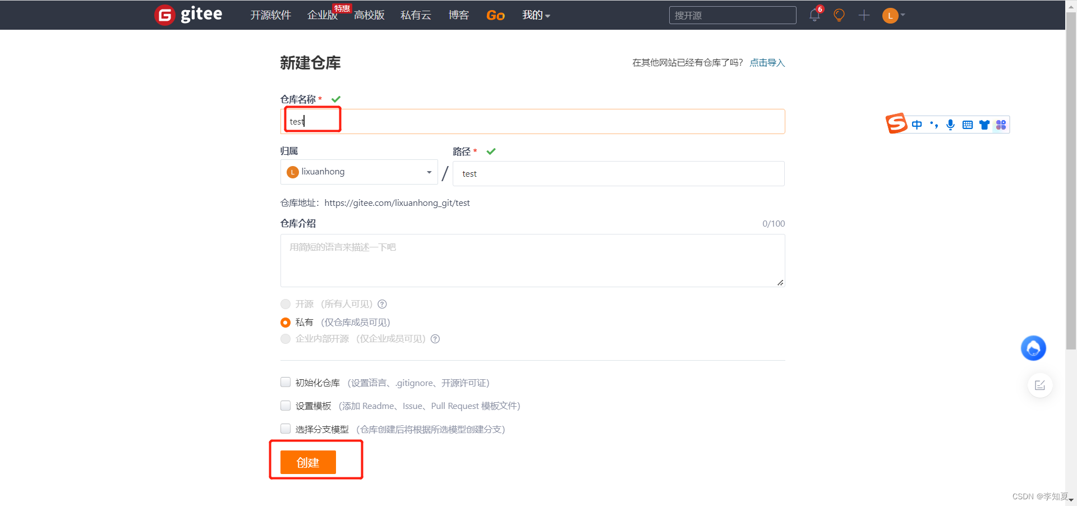This screenshot has width=1077, height=506.
Task: Open the IME toolbox grid icon
Action: pos(1001,125)
